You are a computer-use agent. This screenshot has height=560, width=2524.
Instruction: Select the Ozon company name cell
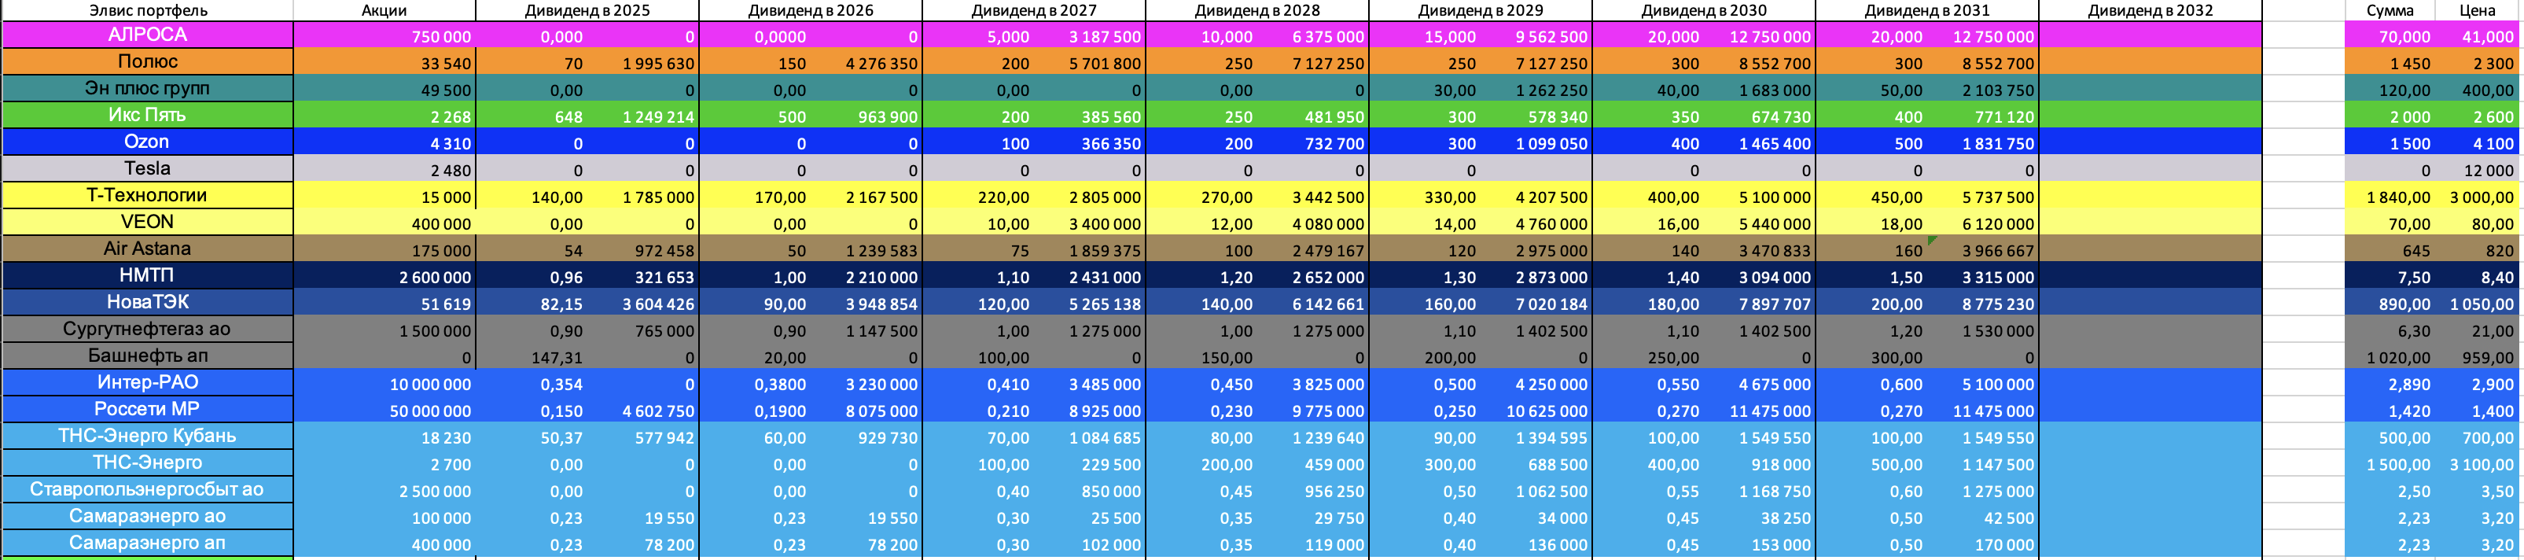click(x=147, y=142)
